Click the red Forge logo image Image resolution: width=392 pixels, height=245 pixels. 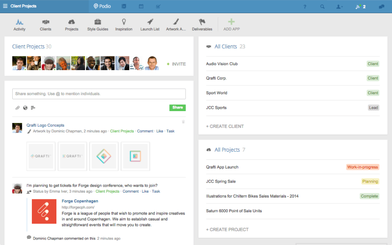coord(44,211)
